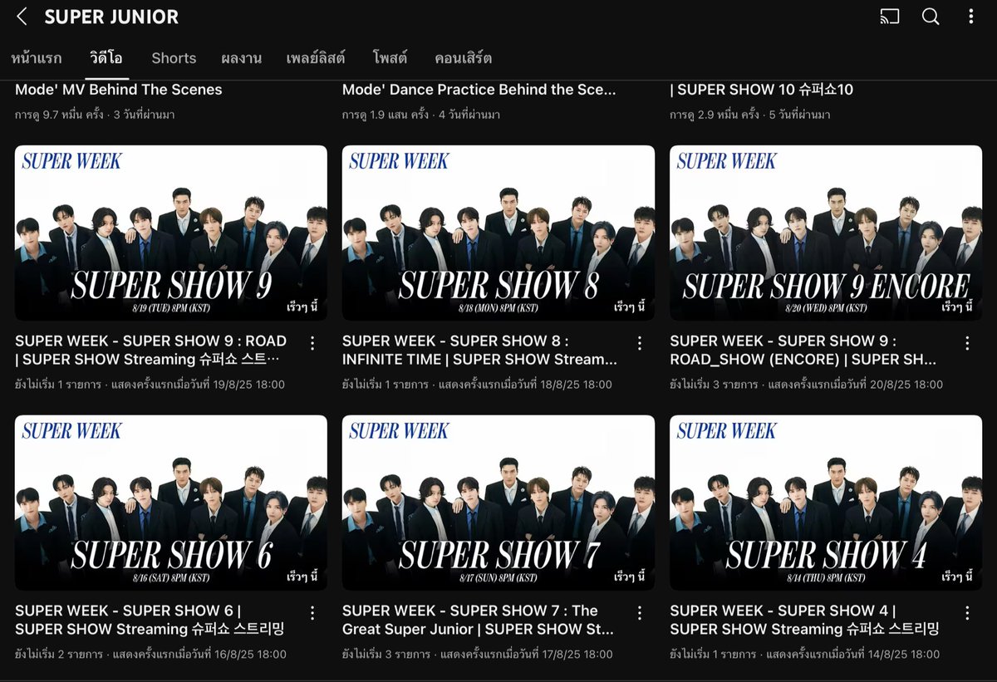Open the เพลย์ลิสต์ tab
The width and height of the screenshot is (997, 682).
pos(317,58)
